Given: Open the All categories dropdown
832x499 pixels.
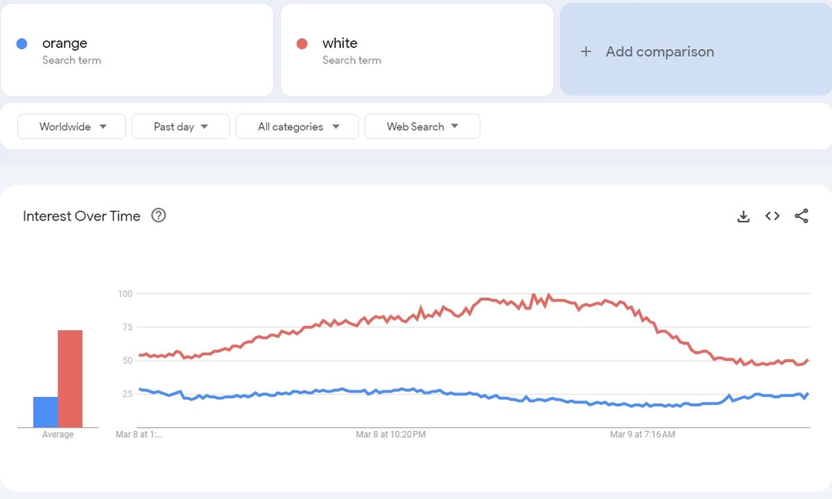Looking at the screenshot, I should coord(297,126).
